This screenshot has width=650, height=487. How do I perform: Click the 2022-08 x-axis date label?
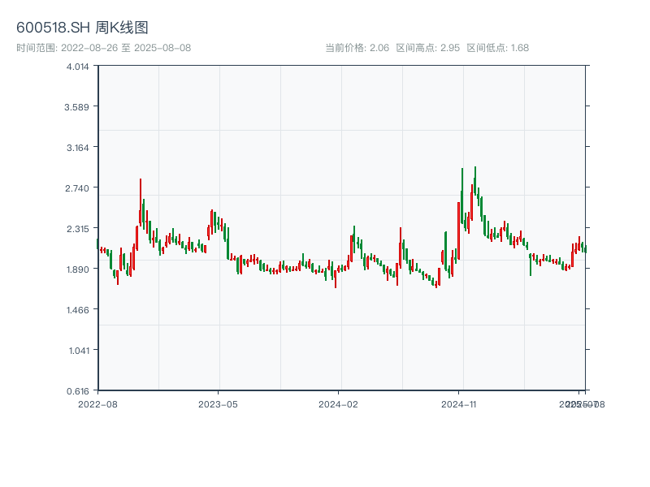[x=97, y=403]
